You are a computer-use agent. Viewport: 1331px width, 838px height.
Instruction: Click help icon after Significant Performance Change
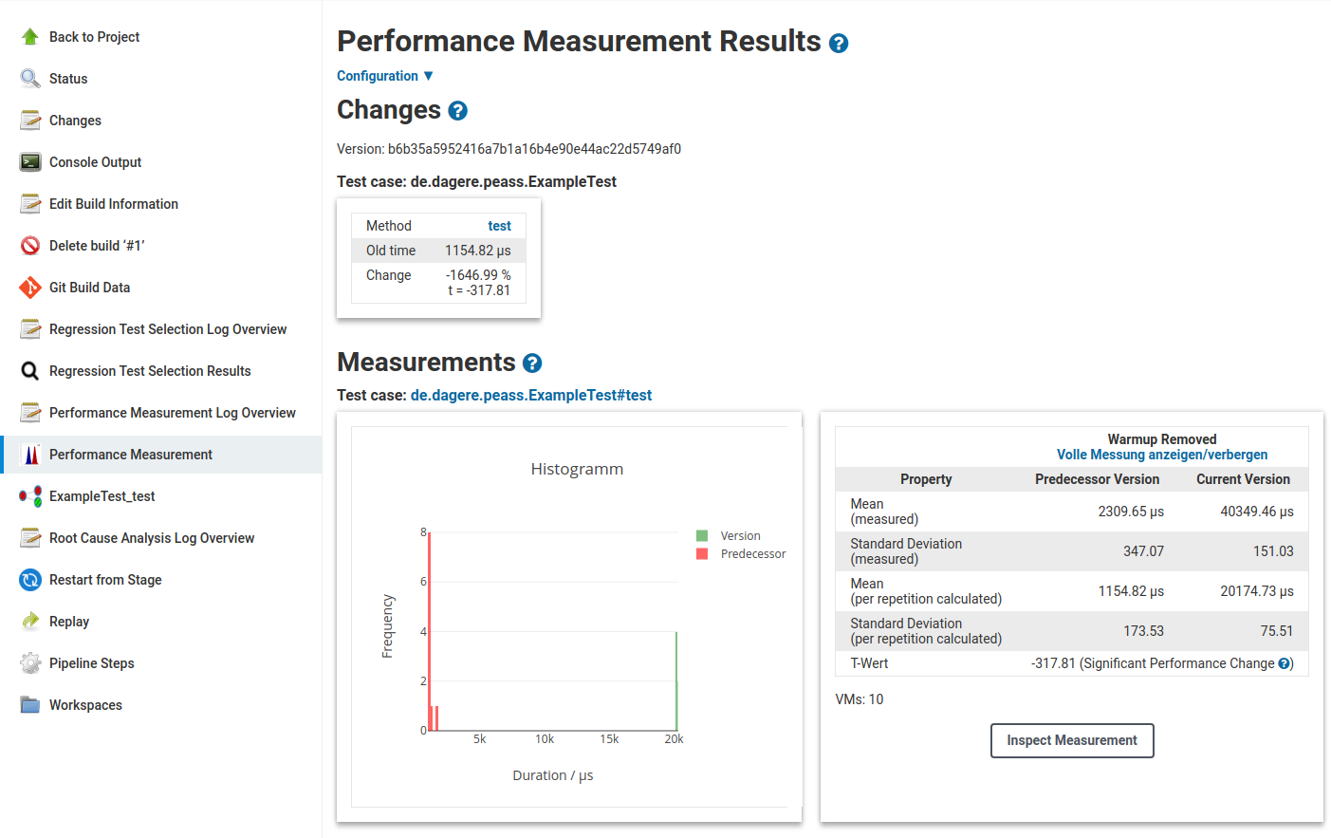pos(1285,664)
